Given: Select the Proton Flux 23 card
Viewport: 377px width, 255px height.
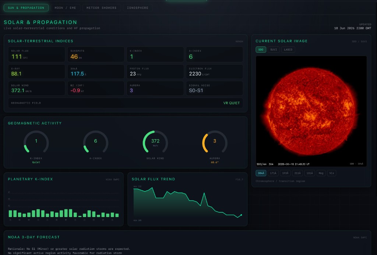Looking at the screenshot, I should [155, 71].
